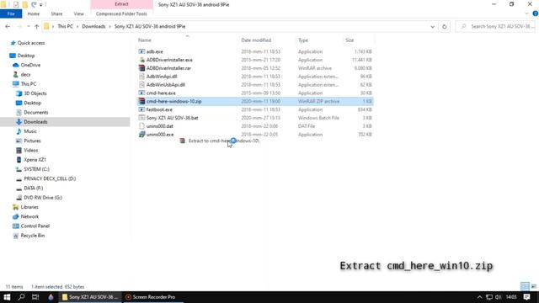Open the View ribbon tab
Viewport: 539px width, 303px height.
pos(78,13)
